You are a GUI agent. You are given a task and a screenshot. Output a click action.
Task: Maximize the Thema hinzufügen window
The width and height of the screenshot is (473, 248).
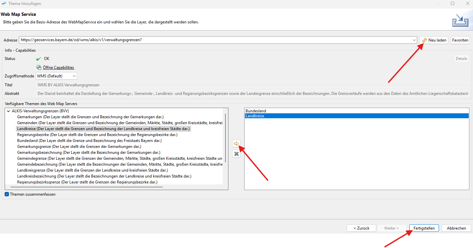453,4
